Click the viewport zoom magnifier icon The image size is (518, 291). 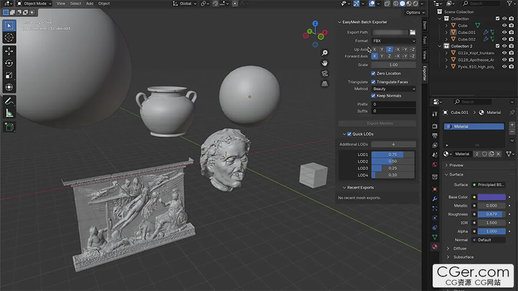[324, 53]
